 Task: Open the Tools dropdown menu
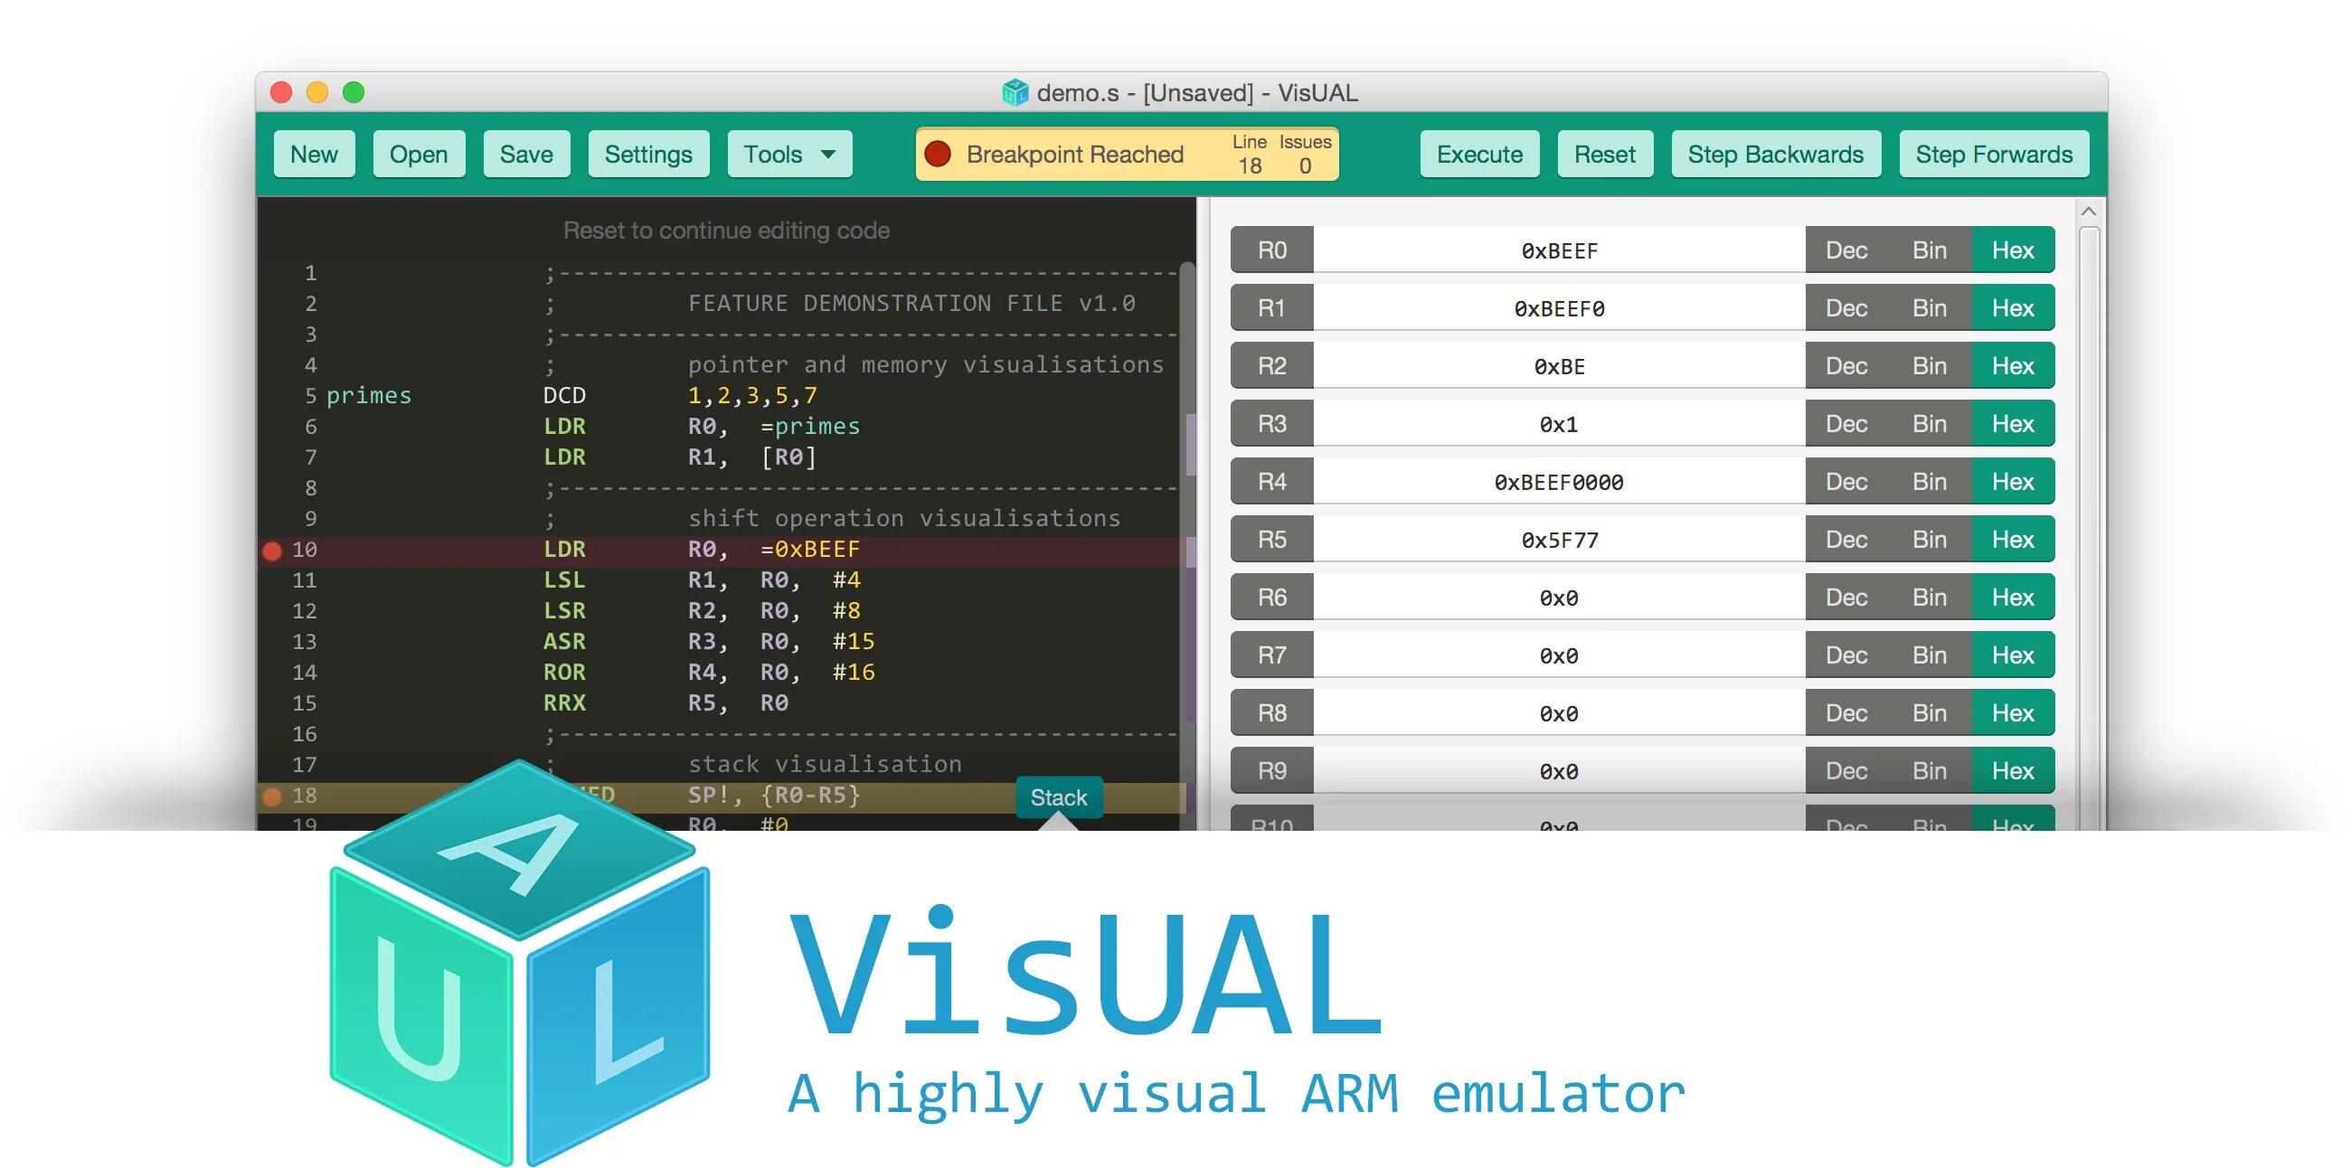click(786, 155)
